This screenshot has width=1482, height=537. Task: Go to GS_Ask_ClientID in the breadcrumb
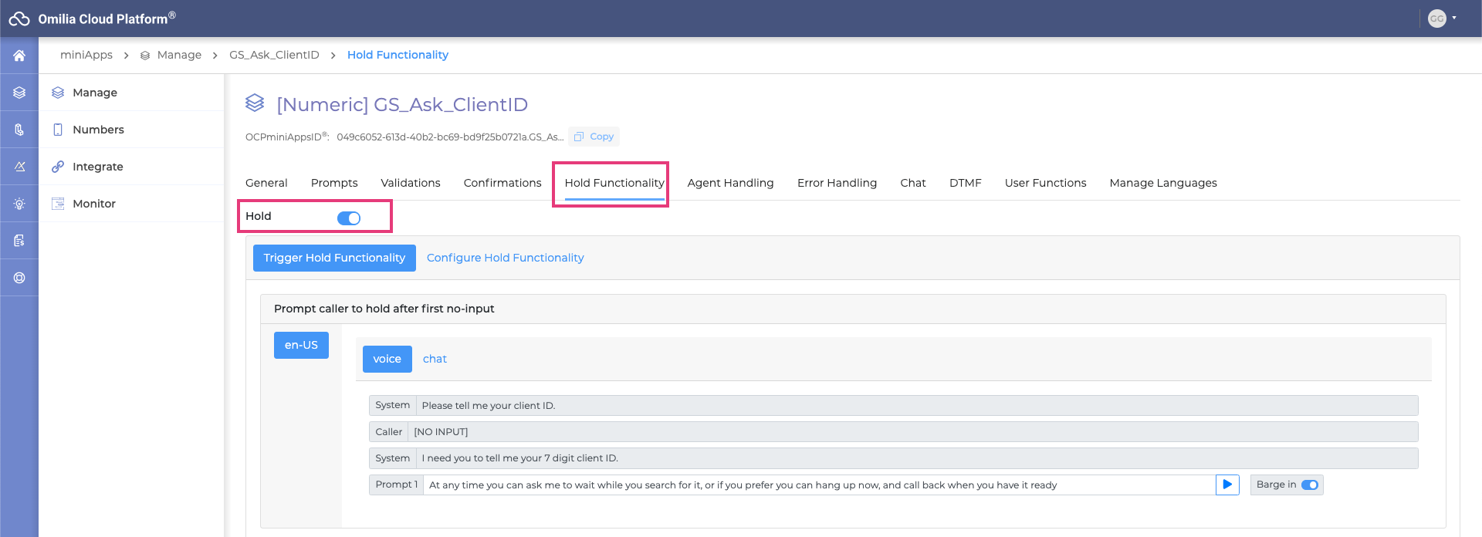pyautogui.click(x=274, y=55)
